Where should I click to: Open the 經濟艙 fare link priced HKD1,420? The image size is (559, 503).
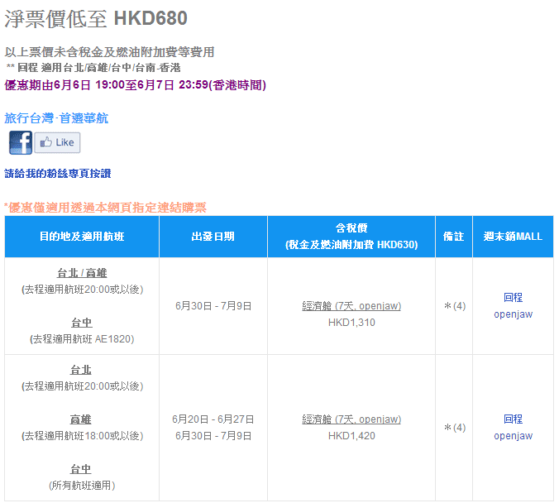pyautogui.click(x=351, y=419)
